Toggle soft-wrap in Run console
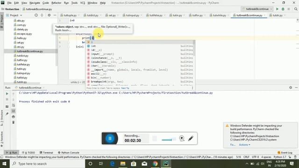 point(14,105)
